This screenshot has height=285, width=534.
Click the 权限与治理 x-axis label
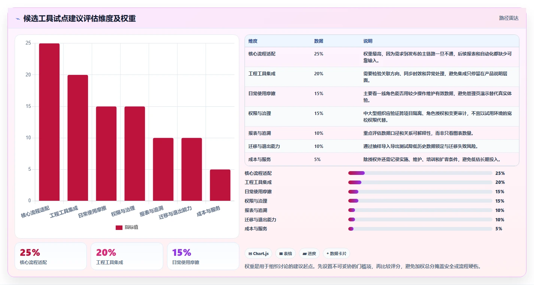click(123, 212)
